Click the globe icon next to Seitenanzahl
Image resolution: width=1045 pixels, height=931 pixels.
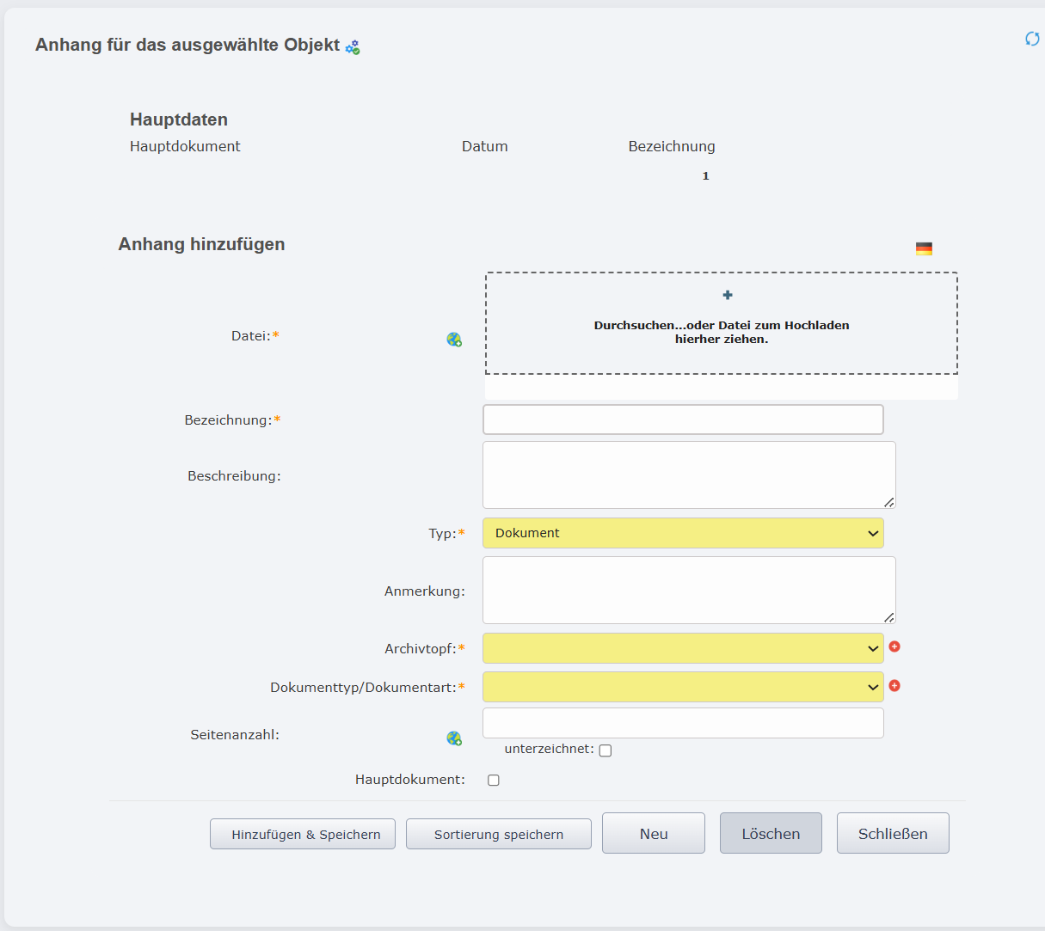pyautogui.click(x=454, y=738)
